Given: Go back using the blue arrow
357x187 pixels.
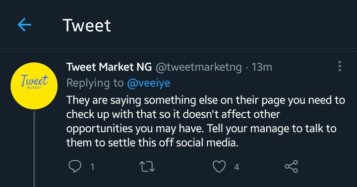Looking at the screenshot, I should pyautogui.click(x=24, y=25).
